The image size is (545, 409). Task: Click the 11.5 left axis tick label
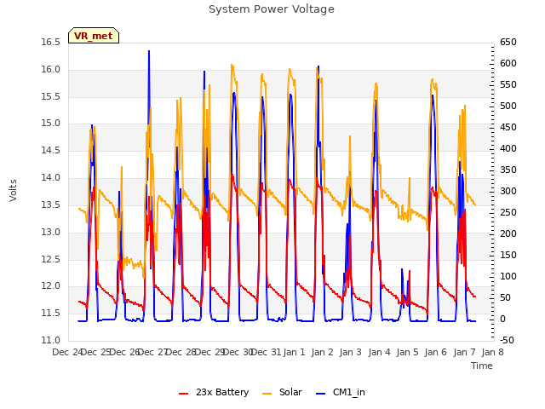tap(51, 314)
